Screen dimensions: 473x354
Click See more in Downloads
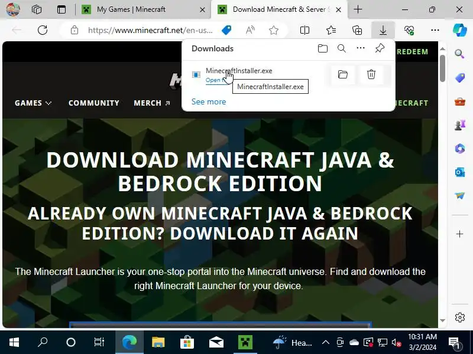pos(209,101)
